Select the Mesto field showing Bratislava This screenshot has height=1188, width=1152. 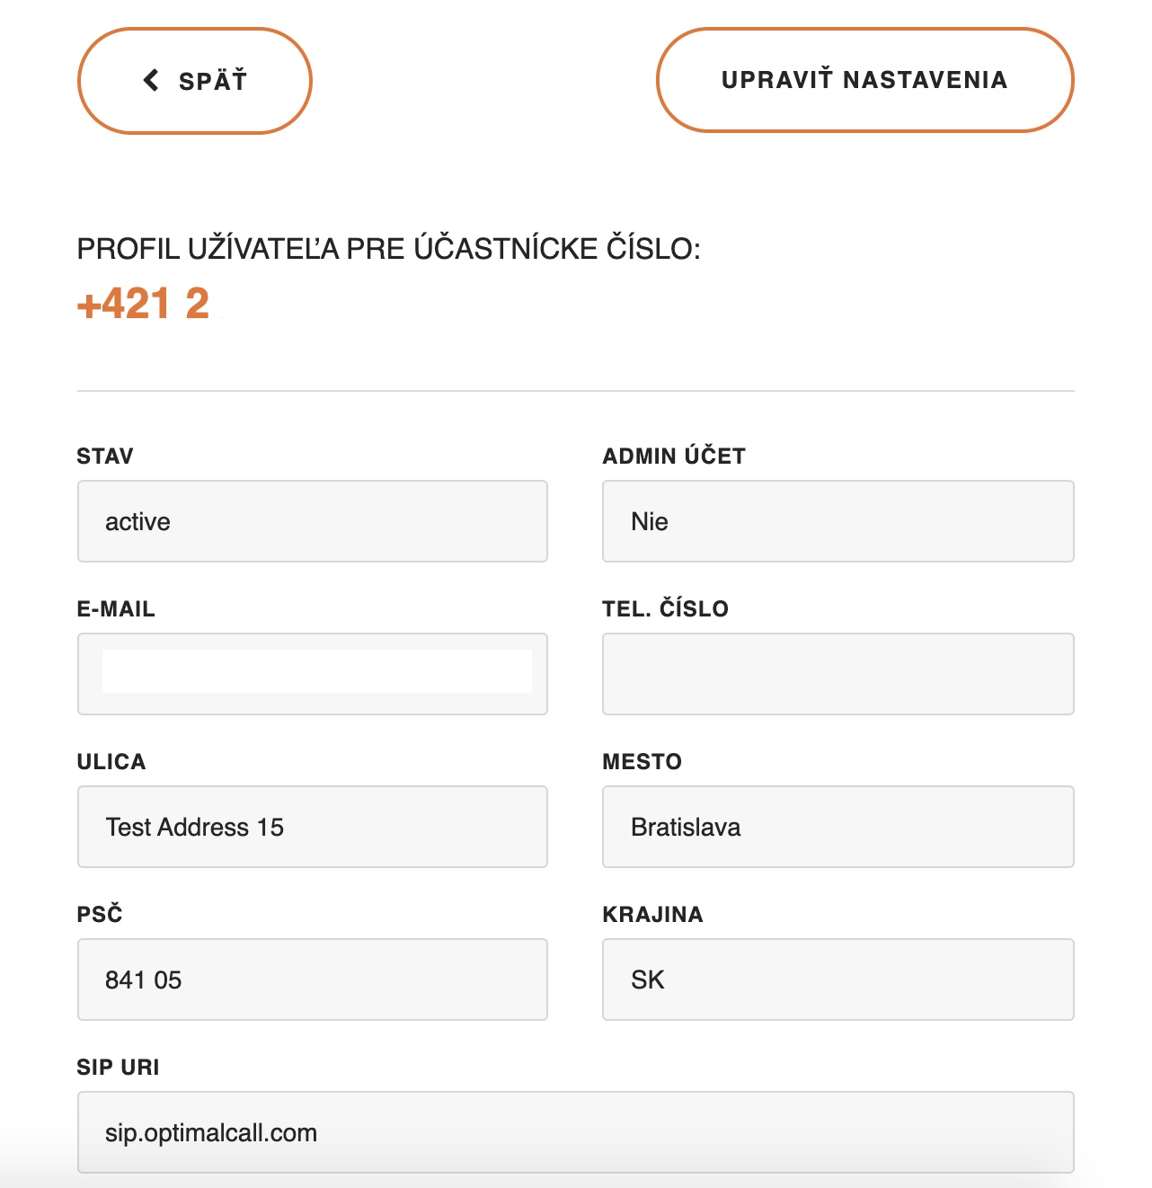pos(837,827)
